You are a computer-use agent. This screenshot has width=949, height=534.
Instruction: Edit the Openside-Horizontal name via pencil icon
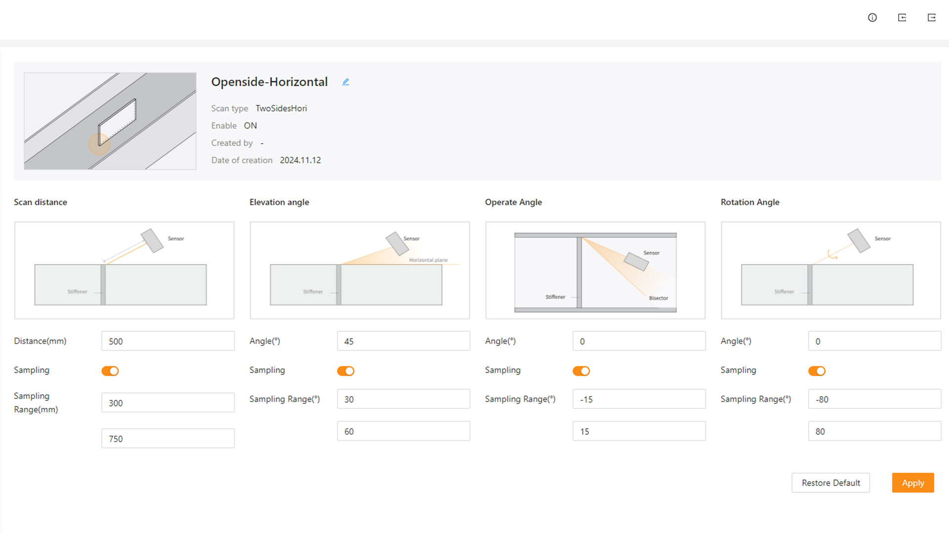click(x=346, y=82)
